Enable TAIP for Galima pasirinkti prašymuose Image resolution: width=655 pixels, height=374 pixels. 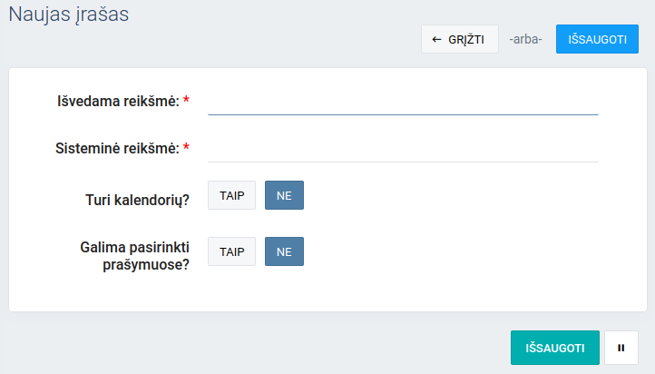[x=231, y=251]
